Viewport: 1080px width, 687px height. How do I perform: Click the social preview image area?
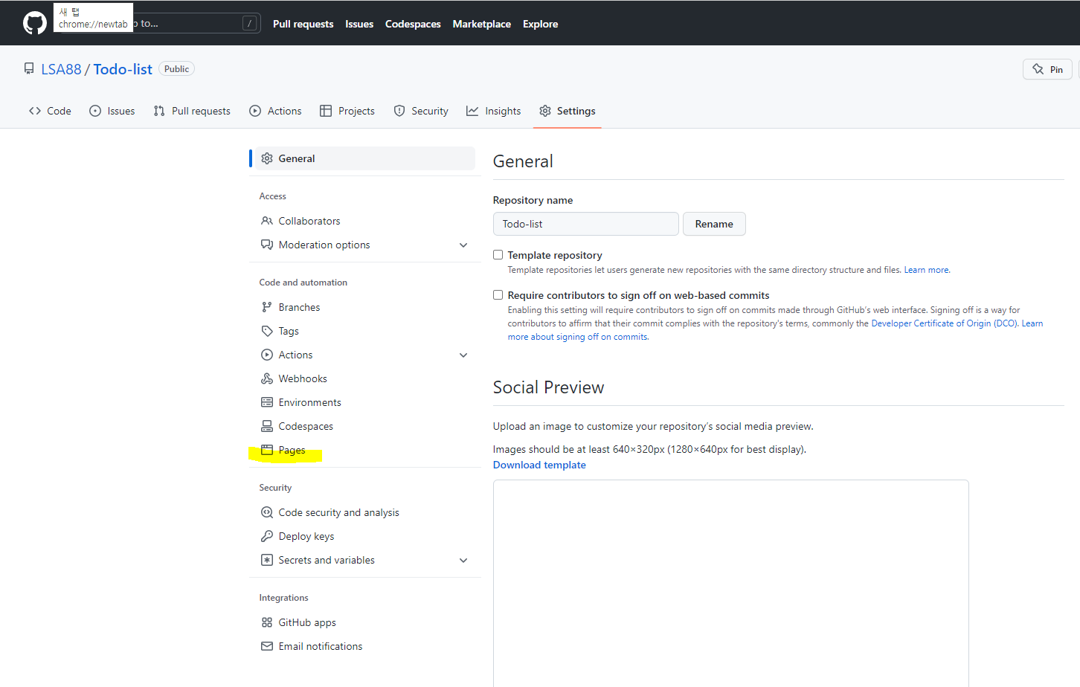[x=730, y=584]
